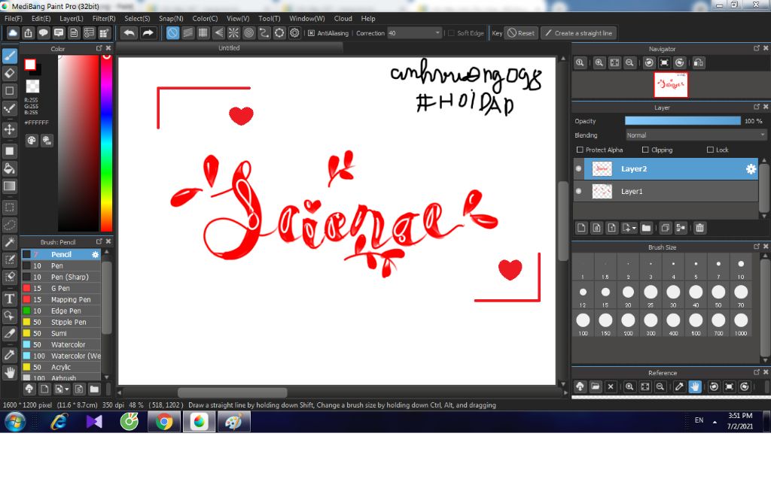Select the G Pen brush

pyautogui.click(x=61, y=288)
